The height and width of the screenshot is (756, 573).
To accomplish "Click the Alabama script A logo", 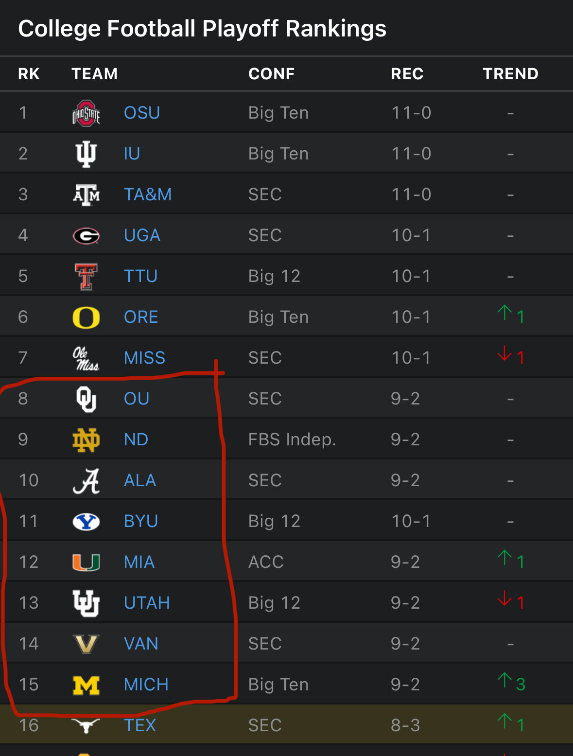I will [x=86, y=481].
